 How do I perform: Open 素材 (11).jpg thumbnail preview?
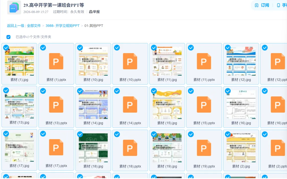(167, 61)
